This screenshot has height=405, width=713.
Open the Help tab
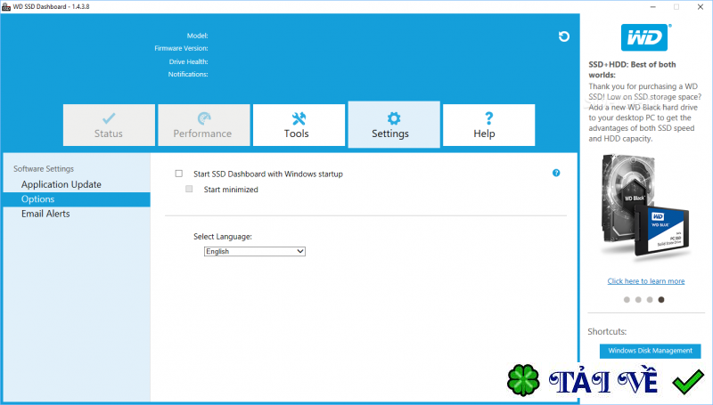pos(488,125)
